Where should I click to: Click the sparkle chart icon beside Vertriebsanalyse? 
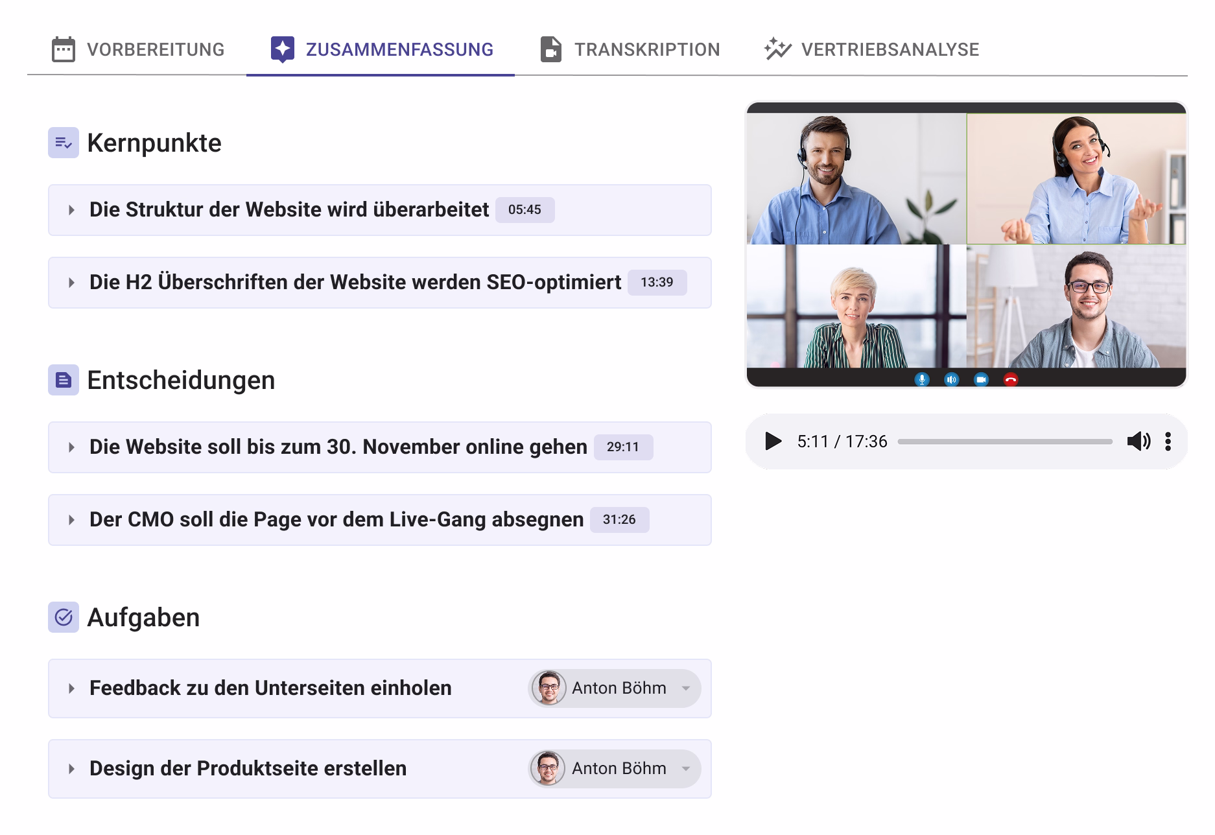(777, 49)
